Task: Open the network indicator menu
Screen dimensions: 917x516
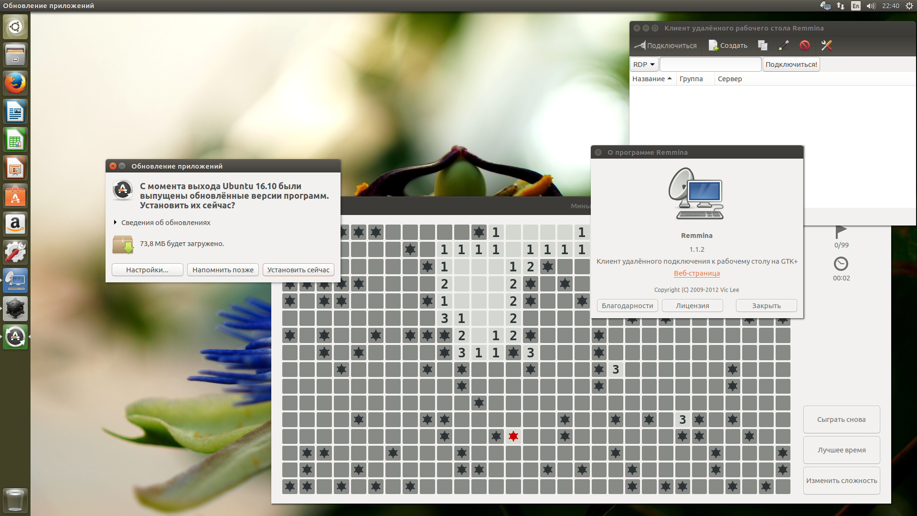Action: pos(841,6)
